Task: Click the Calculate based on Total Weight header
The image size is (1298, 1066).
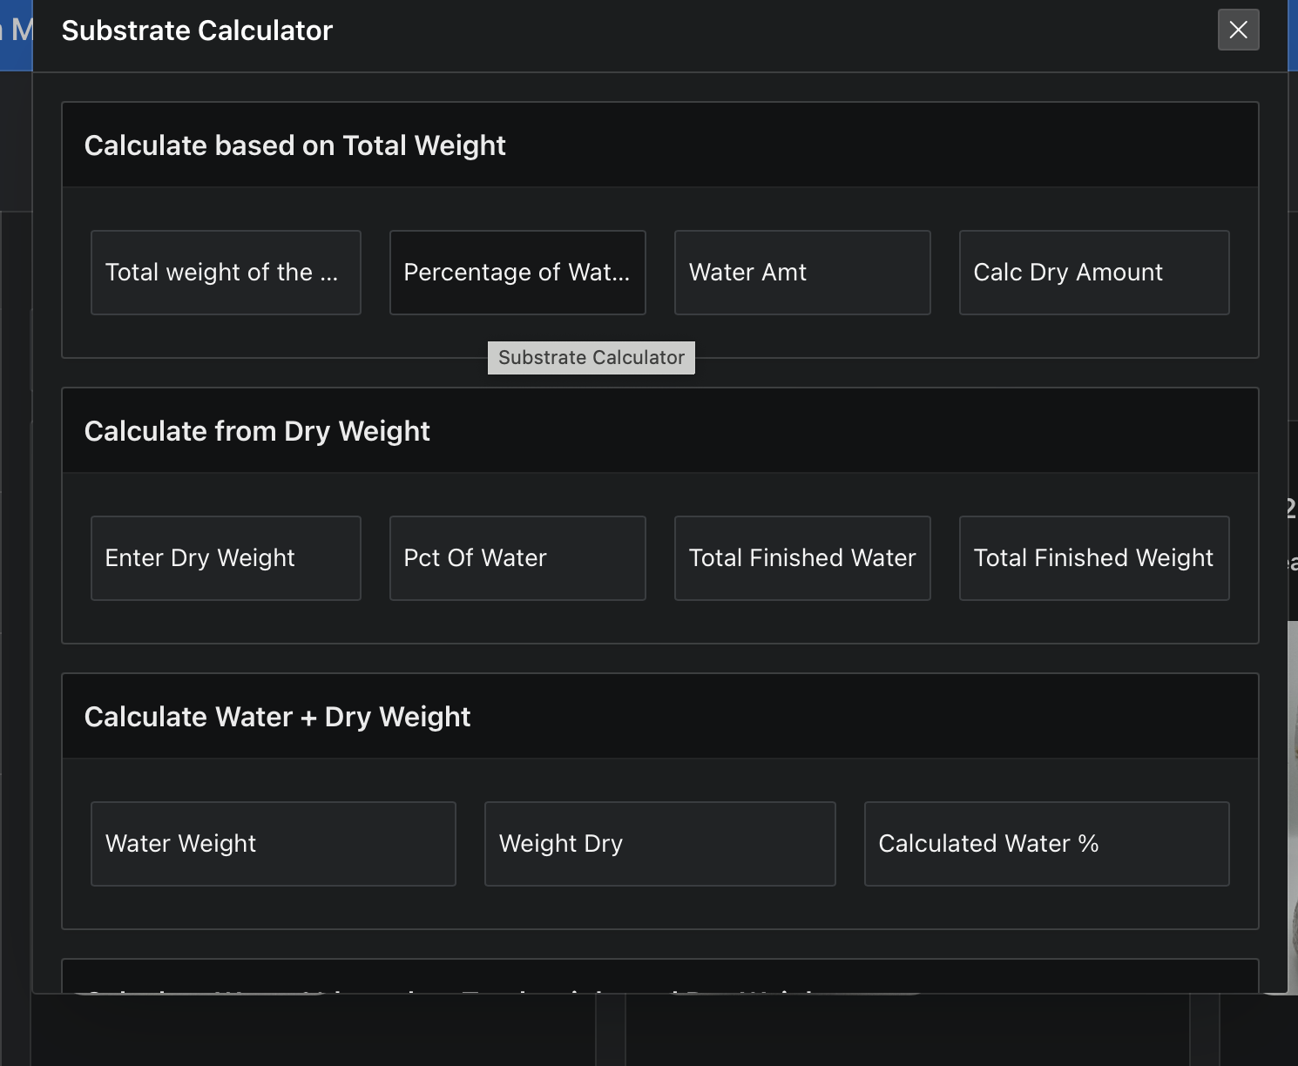Action: click(294, 145)
